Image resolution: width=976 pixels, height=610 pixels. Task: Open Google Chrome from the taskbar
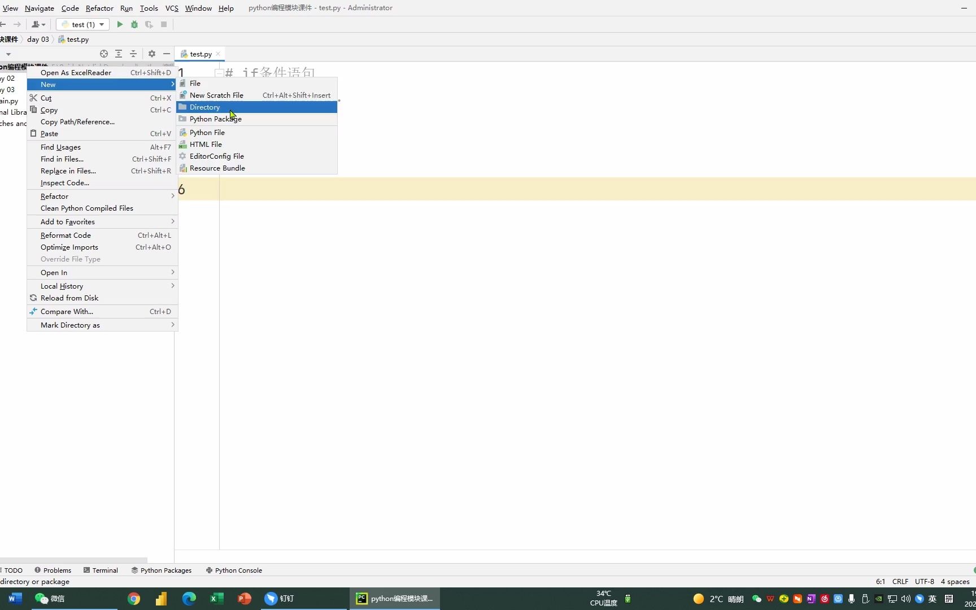coord(134,599)
